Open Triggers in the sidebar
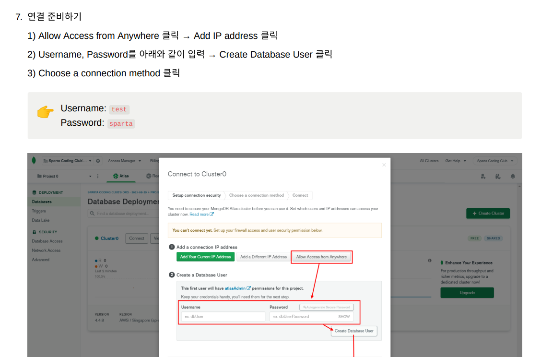The width and height of the screenshot is (541, 357). (39, 211)
